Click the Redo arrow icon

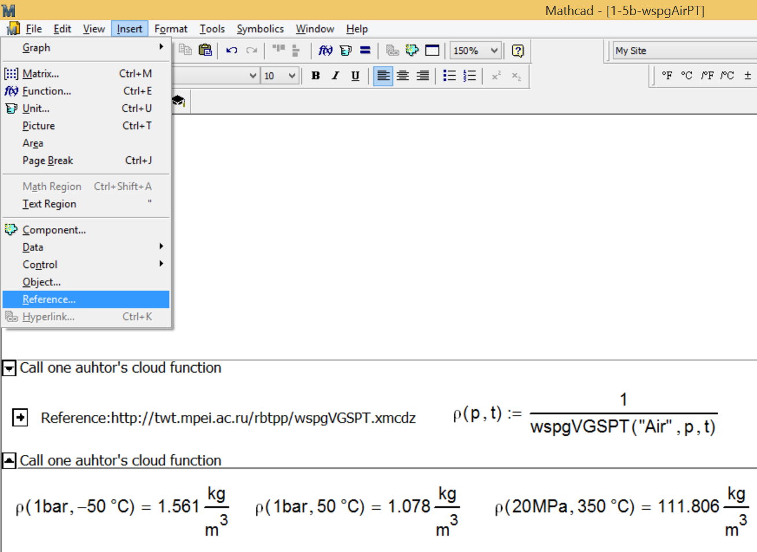[252, 50]
